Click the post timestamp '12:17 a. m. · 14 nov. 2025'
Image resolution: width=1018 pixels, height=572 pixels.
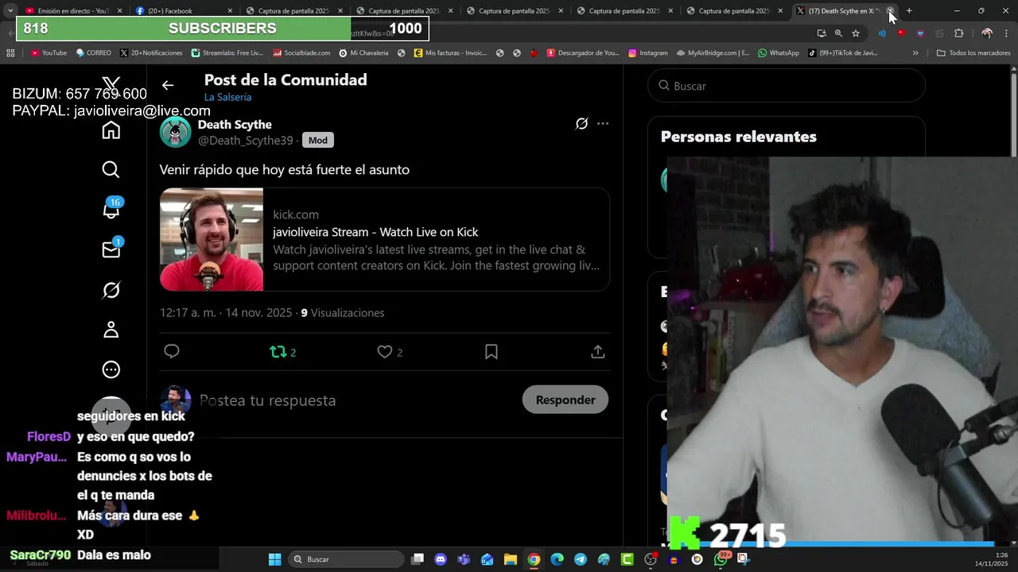pyautogui.click(x=226, y=313)
